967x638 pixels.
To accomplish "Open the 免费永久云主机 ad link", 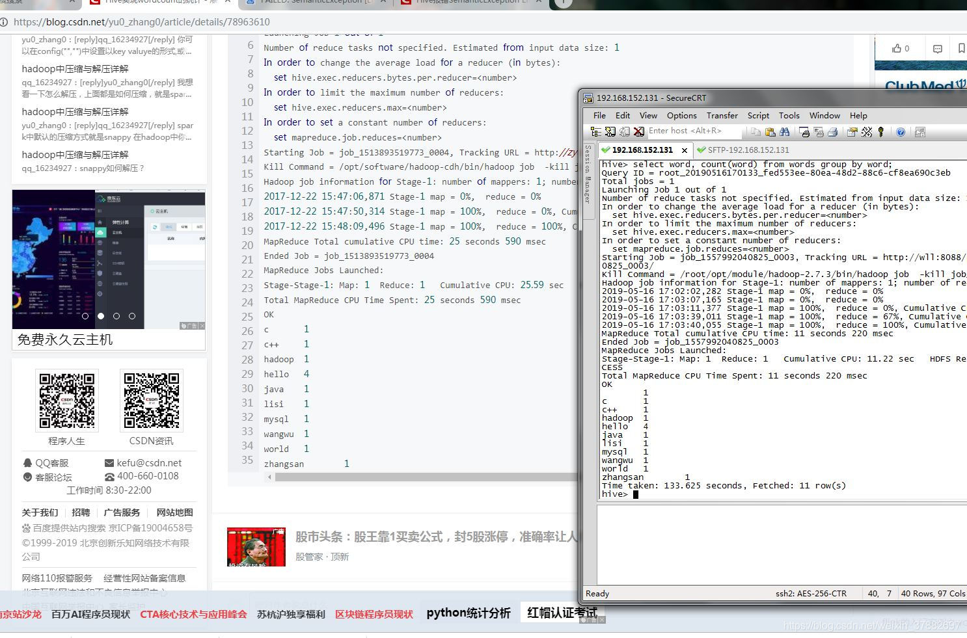I will (x=64, y=339).
